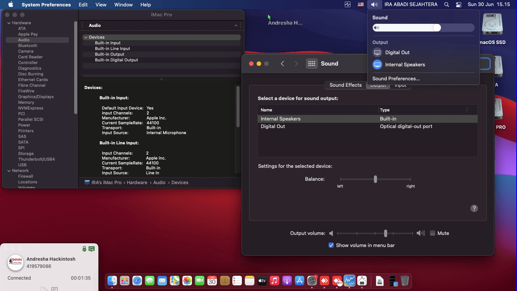Screen dimensions: 517x291
Task: Click Audio in the path breadcrumb
Action: point(159,182)
